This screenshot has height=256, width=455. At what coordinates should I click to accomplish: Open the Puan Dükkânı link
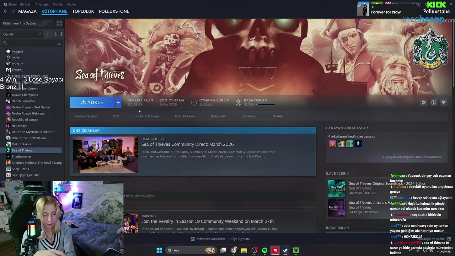[185, 116]
